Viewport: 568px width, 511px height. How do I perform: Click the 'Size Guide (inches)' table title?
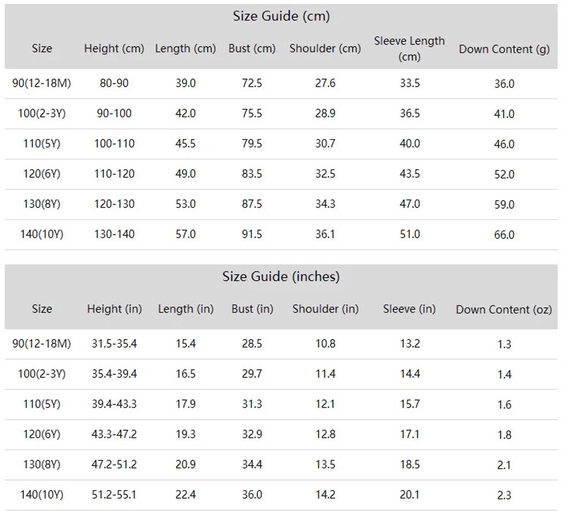tap(281, 277)
